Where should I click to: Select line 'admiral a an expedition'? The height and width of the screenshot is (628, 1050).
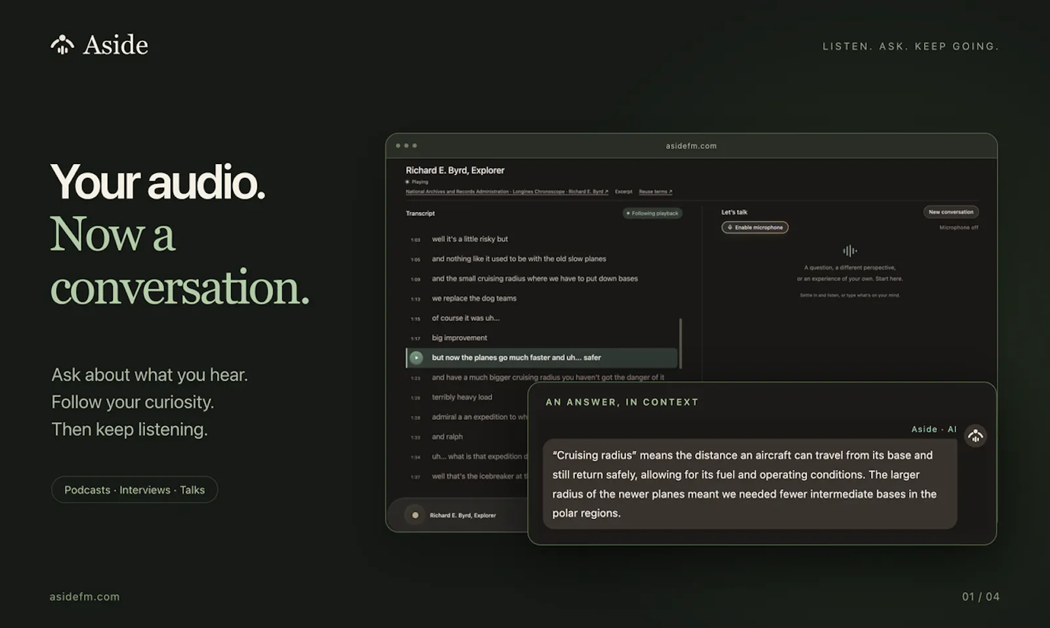tap(479, 417)
